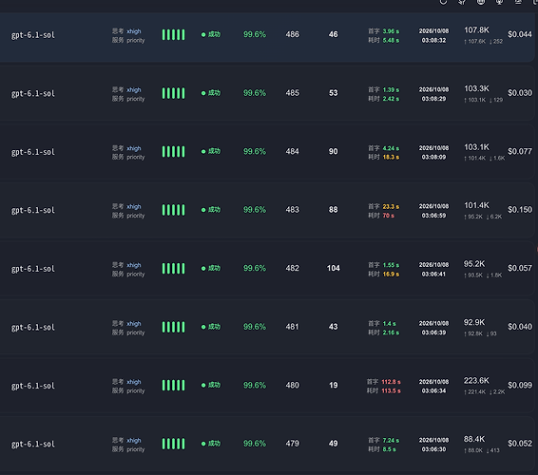Screen dimensions: 538x475
Task: Click the 成功 status badge in row 480
Action: point(211,385)
